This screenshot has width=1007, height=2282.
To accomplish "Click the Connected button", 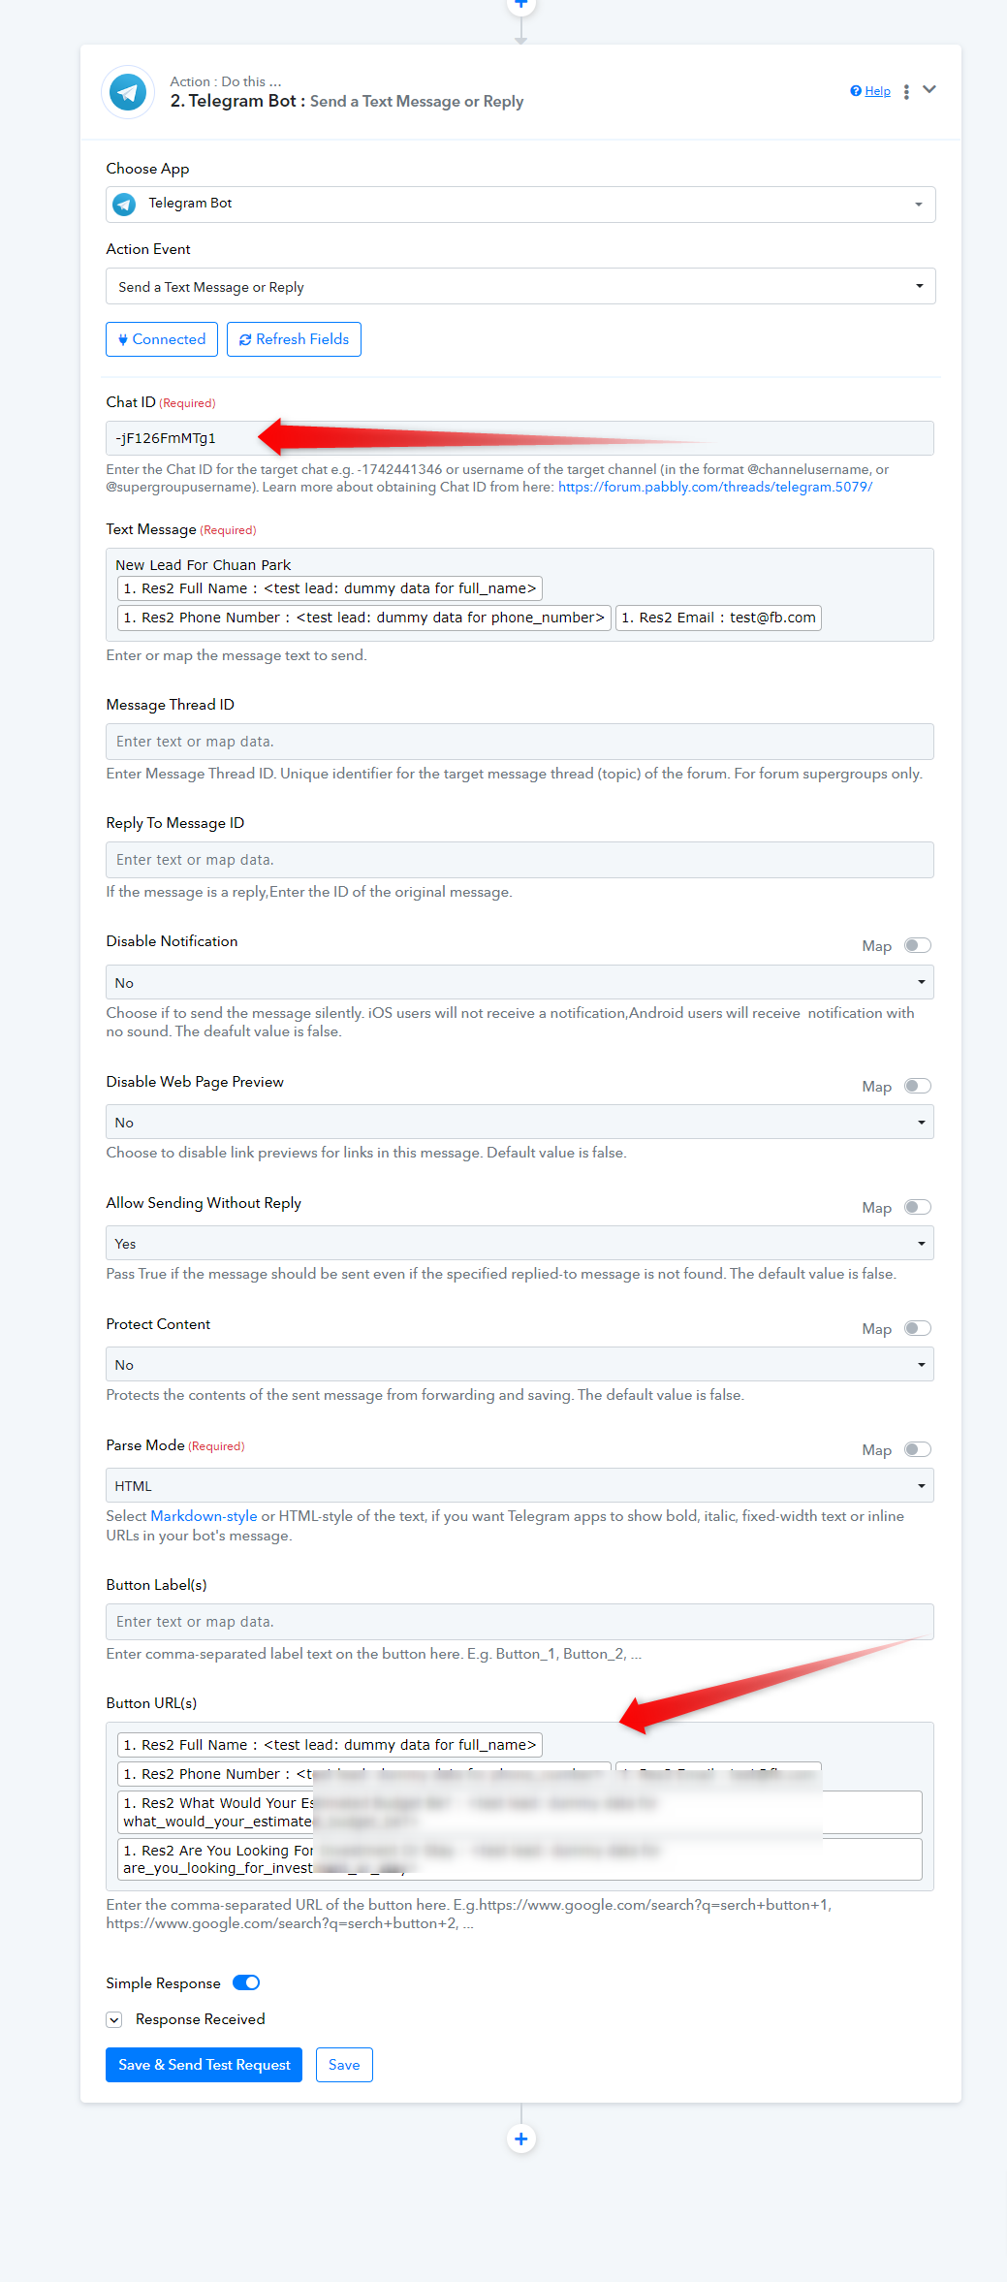I will 162,339.
